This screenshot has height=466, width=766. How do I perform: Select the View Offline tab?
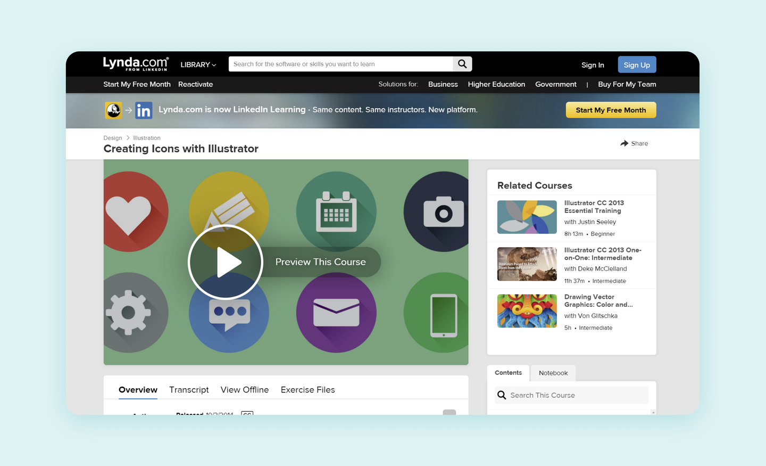(245, 390)
